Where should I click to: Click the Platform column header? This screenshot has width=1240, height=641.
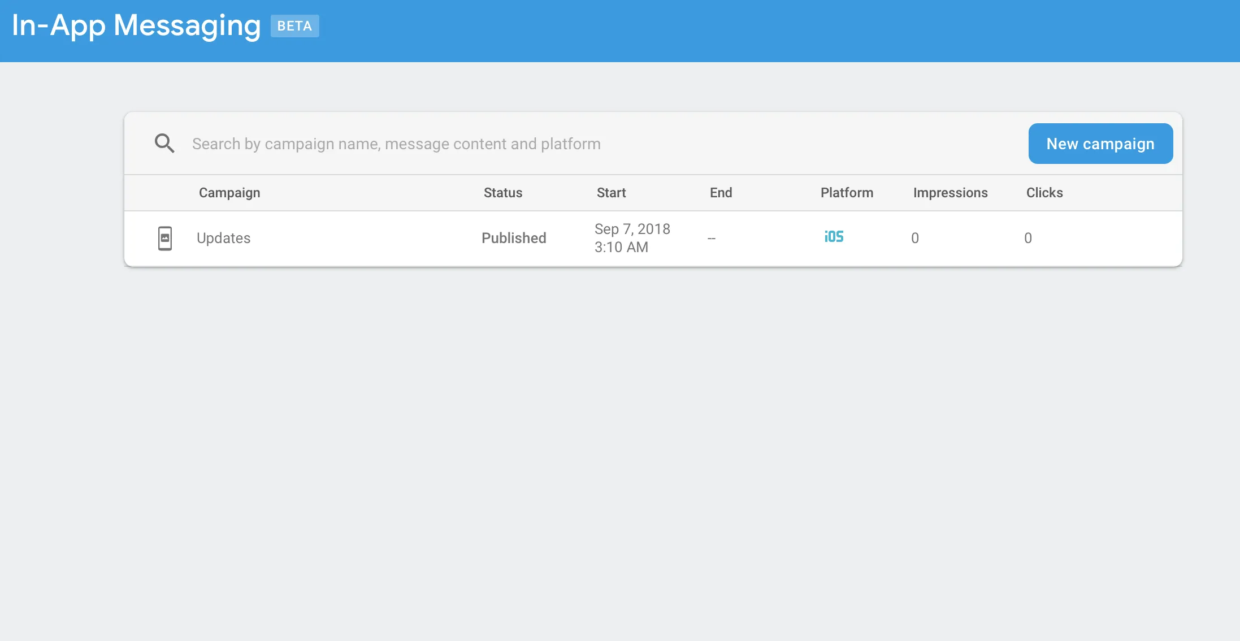(847, 193)
